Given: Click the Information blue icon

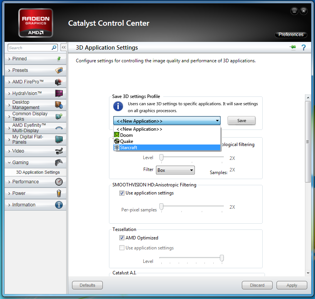Looking at the screenshot, I should (59, 205).
